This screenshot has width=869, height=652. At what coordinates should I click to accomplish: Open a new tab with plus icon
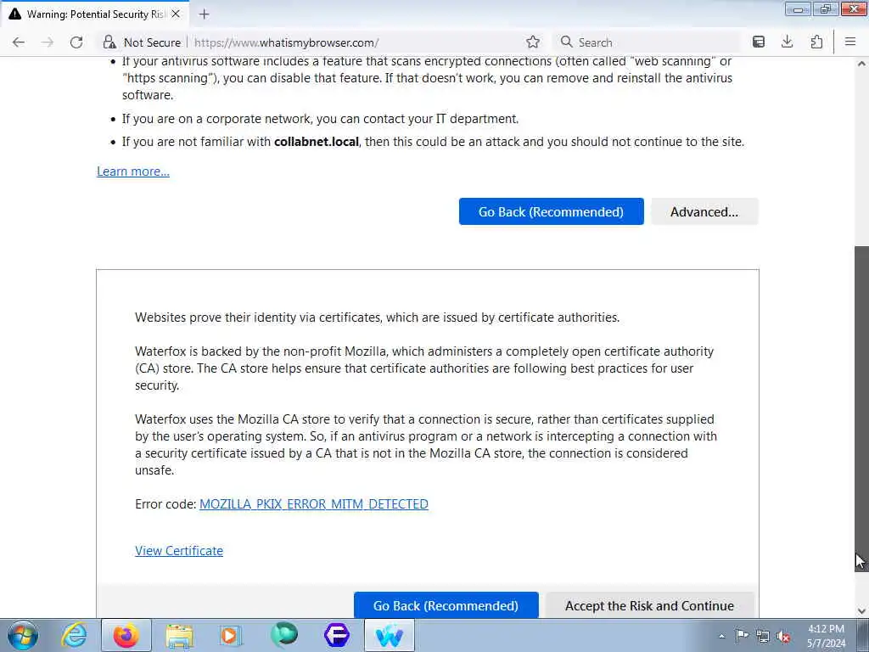[x=204, y=14]
